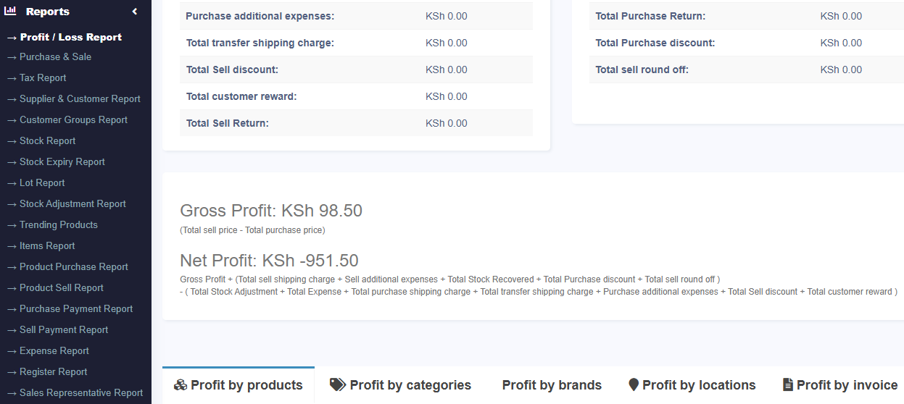Click the cubes icon on products tab
Screen dimensions: 904x404
coord(181,385)
